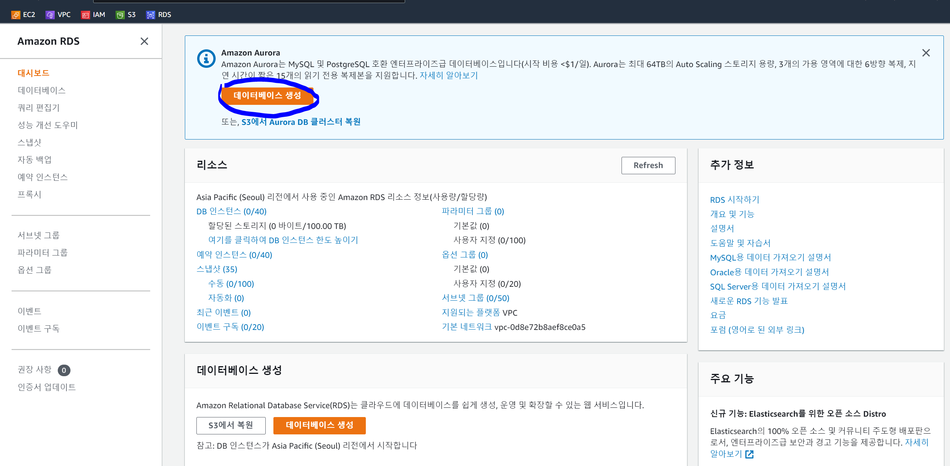Open VPC service shortcut icon
The image size is (950, 466).
point(50,15)
